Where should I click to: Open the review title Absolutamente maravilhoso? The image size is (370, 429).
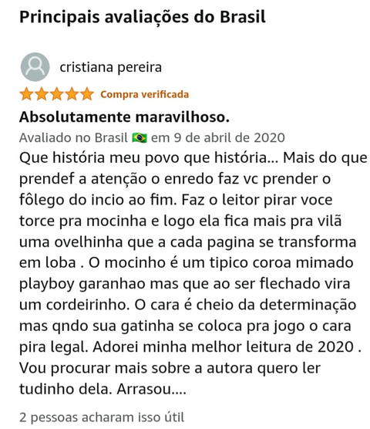[124, 117]
